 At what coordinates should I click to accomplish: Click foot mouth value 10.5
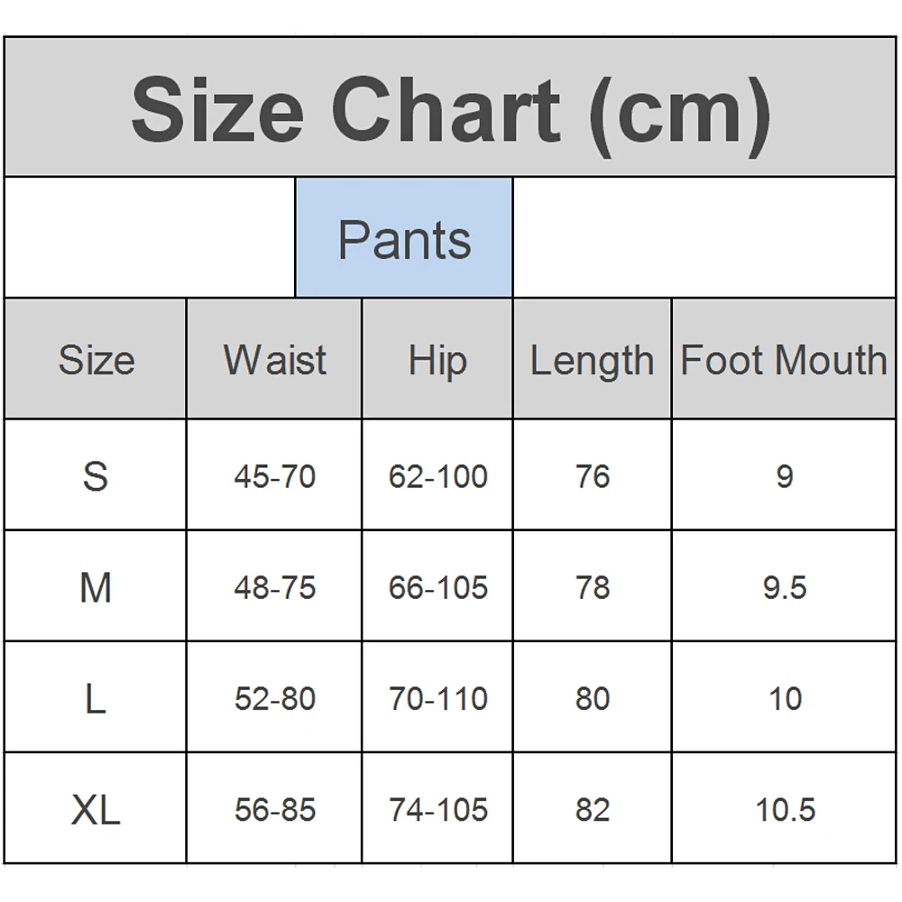[784, 809]
